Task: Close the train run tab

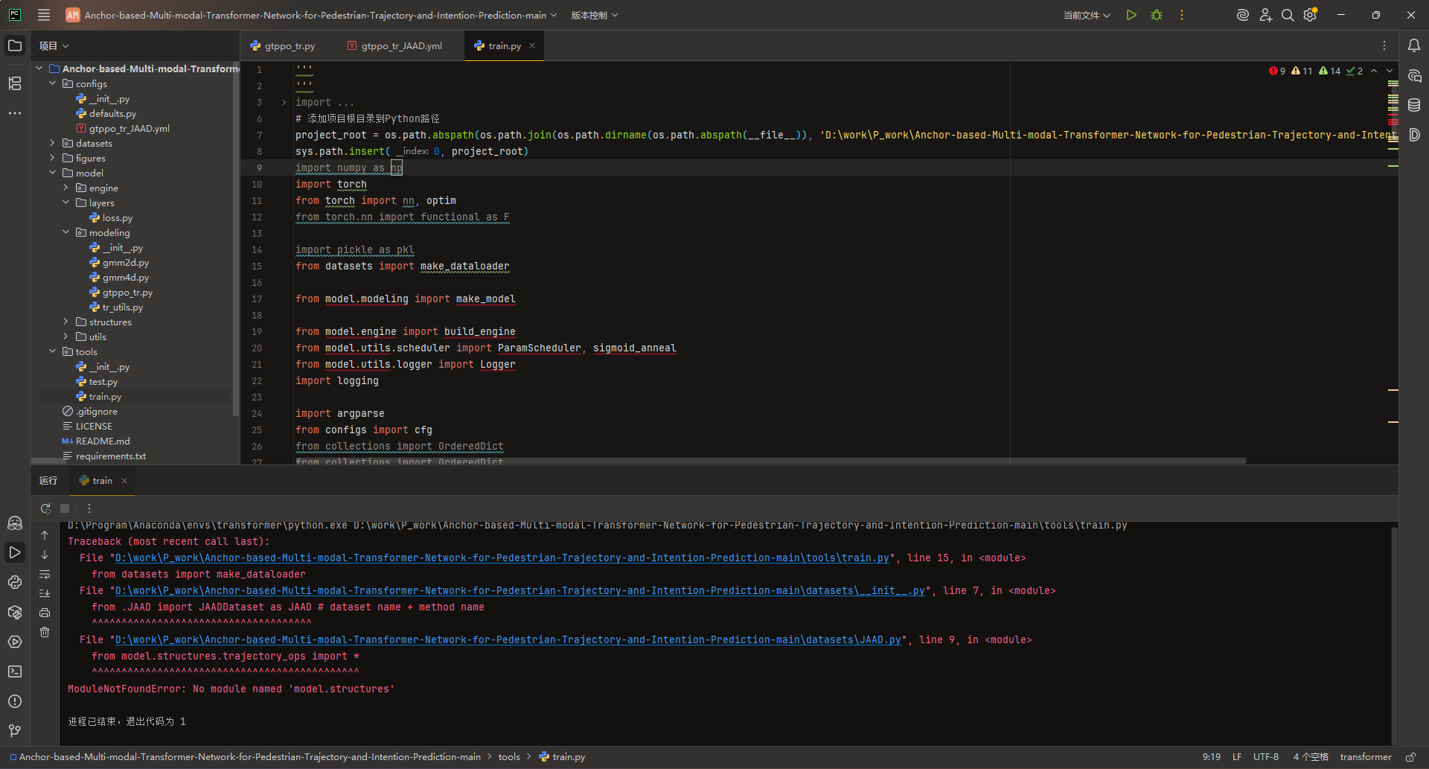Action: (124, 481)
